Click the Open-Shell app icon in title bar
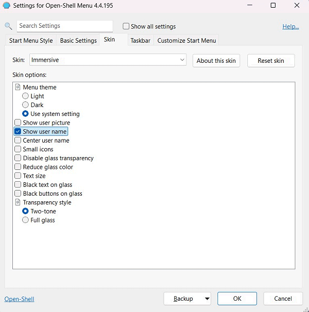Image resolution: width=309 pixels, height=312 pixels. [x=7, y=6]
